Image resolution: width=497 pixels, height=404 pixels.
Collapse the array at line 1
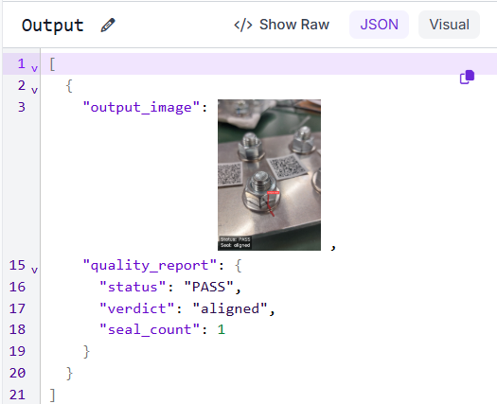34,68
